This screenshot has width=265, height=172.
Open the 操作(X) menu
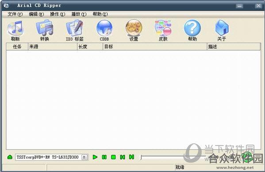coord(58,14)
